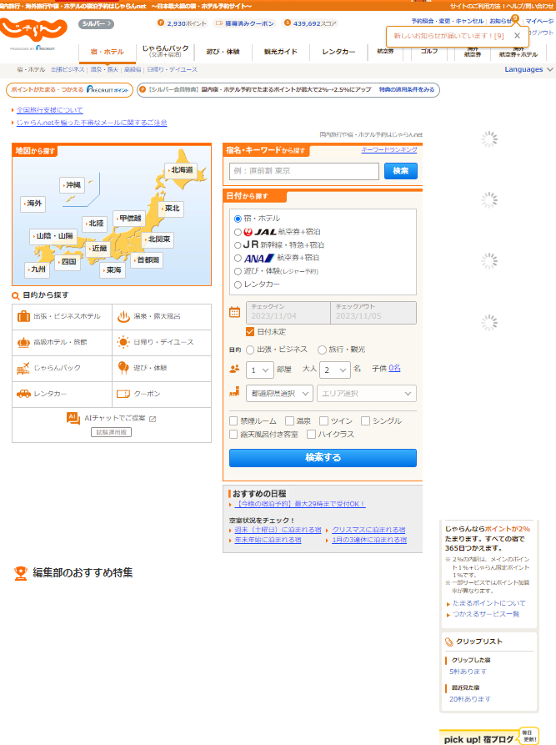
Task: Click the hot spring icon for 温泉・露天風呂
Action: click(123, 316)
